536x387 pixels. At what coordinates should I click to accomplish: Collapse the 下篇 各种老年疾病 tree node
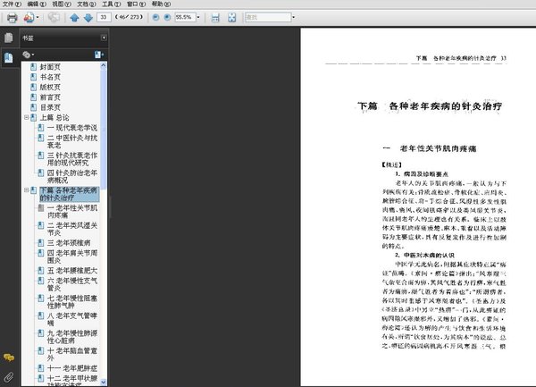click(24, 191)
